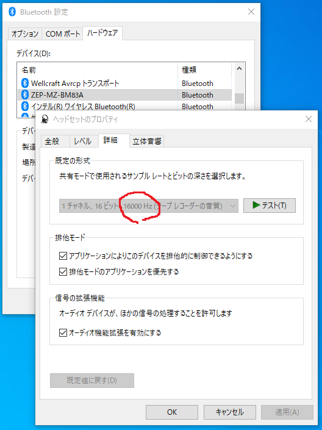Image resolution: width=322 pixels, height=430 pixels.
Task: Click Bluetooth icon beside Wellcraft Avrcp トランスポート
Action: tap(25, 83)
